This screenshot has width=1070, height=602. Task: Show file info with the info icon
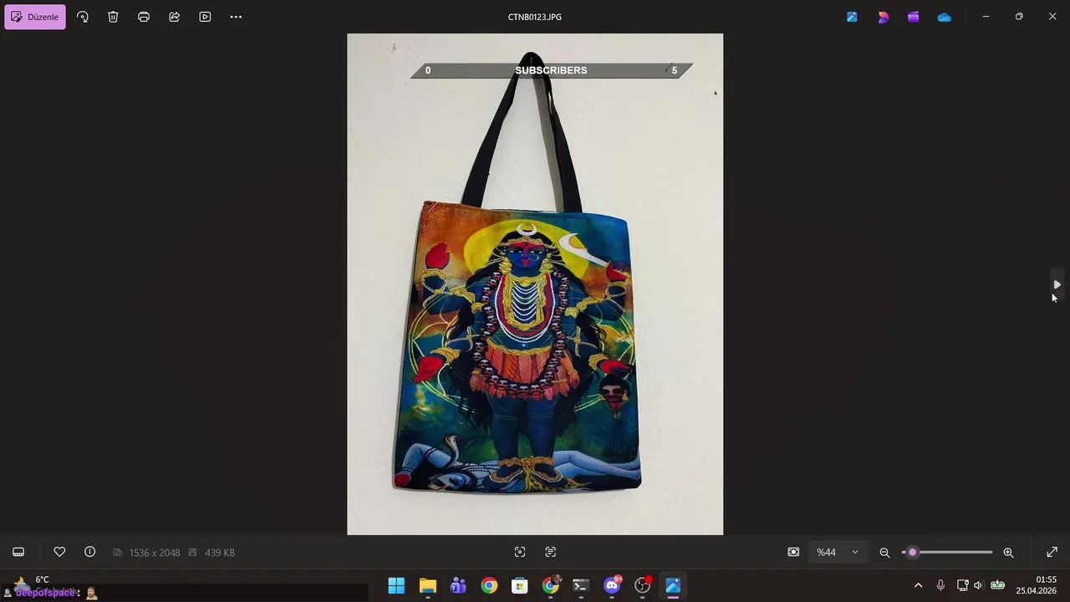click(x=89, y=552)
